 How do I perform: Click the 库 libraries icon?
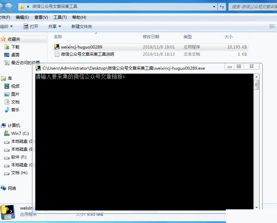[x=3, y=78]
